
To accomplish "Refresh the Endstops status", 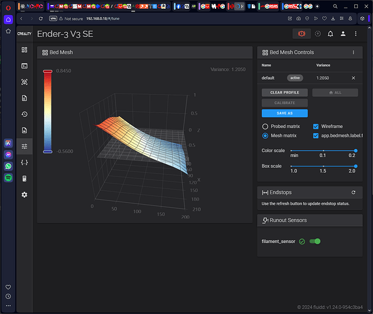I will (354, 192).
